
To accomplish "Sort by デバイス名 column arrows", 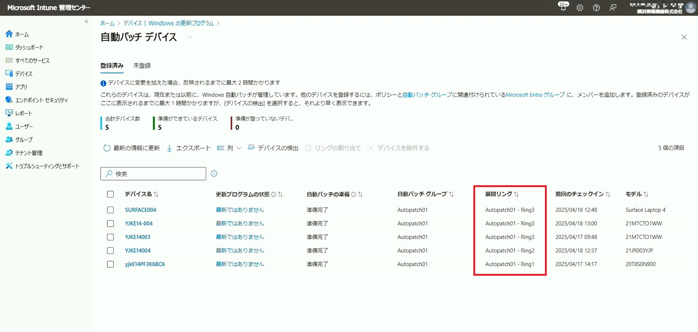I will pyautogui.click(x=156, y=194).
